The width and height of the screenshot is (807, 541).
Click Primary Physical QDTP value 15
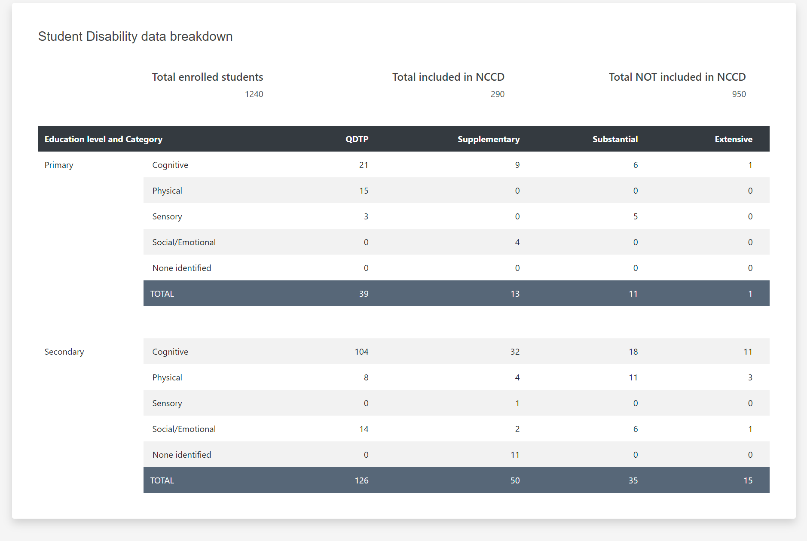tap(364, 191)
